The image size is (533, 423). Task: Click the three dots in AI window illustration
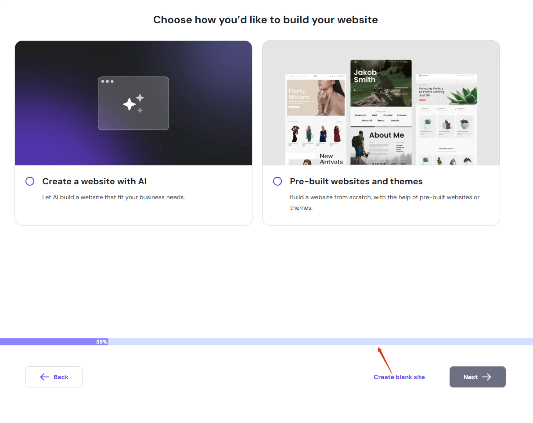(108, 81)
